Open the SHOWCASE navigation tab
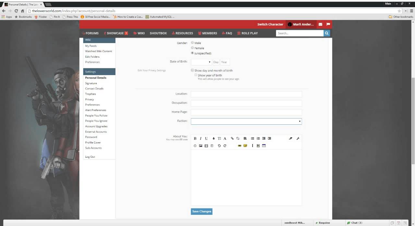The width and height of the screenshot is (415, 226). [x=116, y=33]
